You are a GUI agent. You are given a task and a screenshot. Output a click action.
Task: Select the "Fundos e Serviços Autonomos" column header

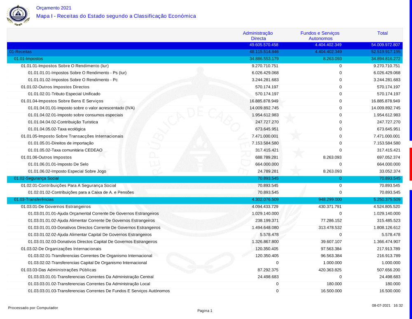320,35
